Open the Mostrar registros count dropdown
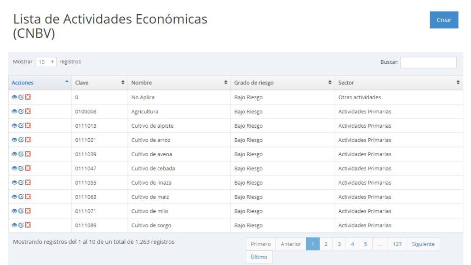Screen dimensions: 471x265 (x=46, y=62)
